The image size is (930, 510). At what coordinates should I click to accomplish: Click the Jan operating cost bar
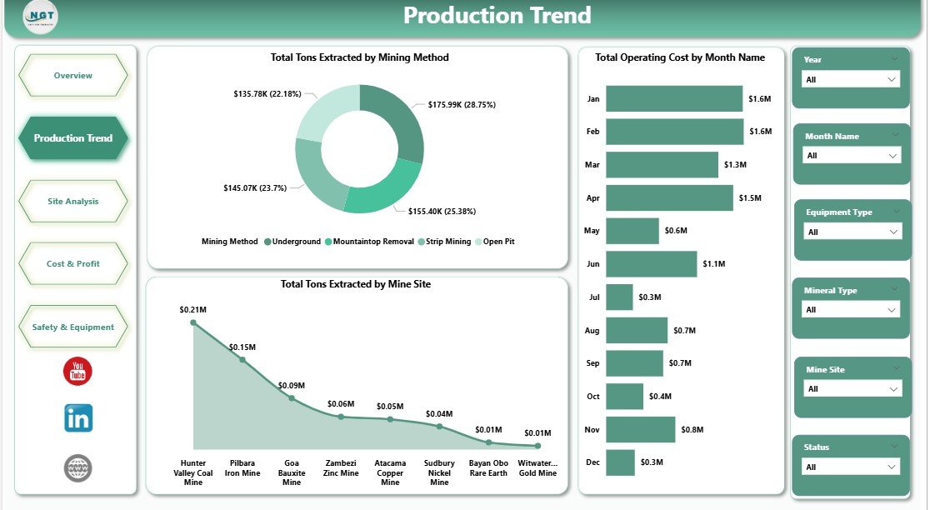(674, 98)
